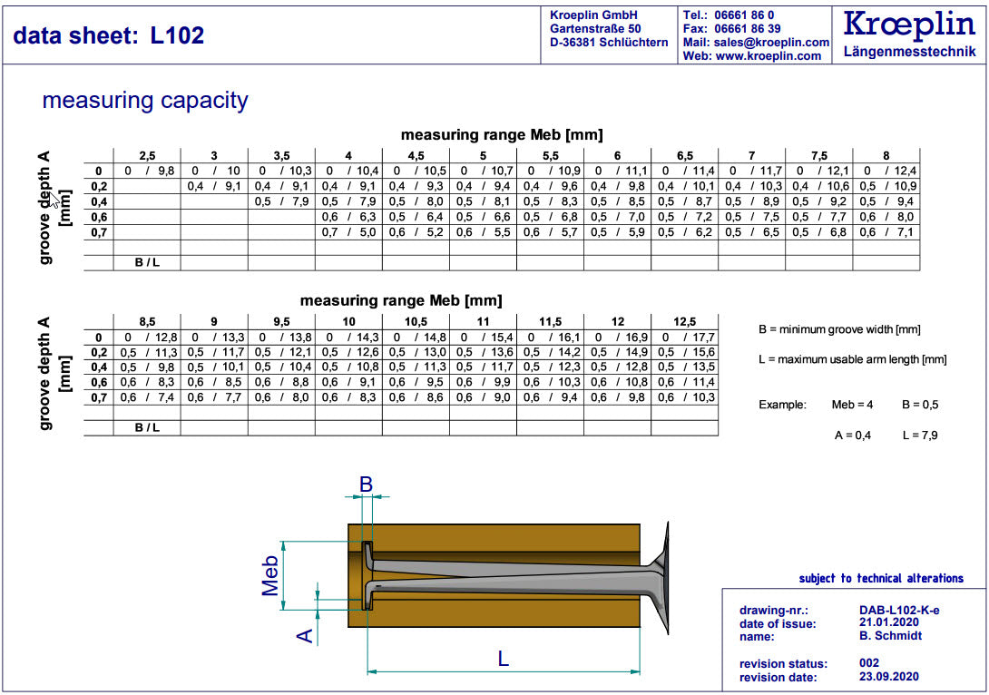The height and width of the screenshot is (695, 989).
Task: Select drawing number DAB-L102-K-e
Action: point(898,611)
